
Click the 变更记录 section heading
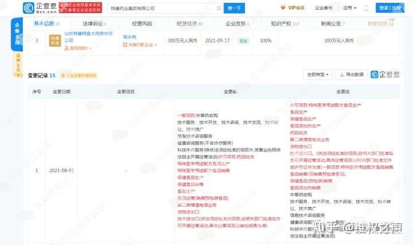[38, 76]
